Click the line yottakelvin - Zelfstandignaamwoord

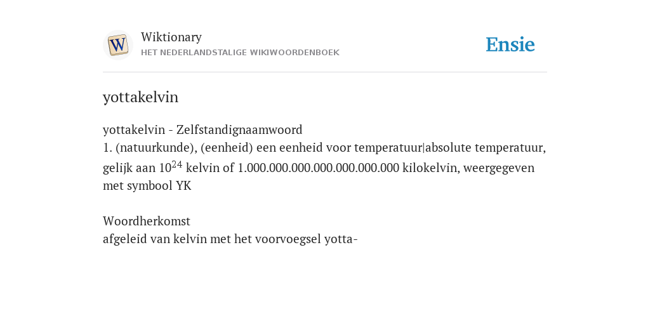(202, 129)
